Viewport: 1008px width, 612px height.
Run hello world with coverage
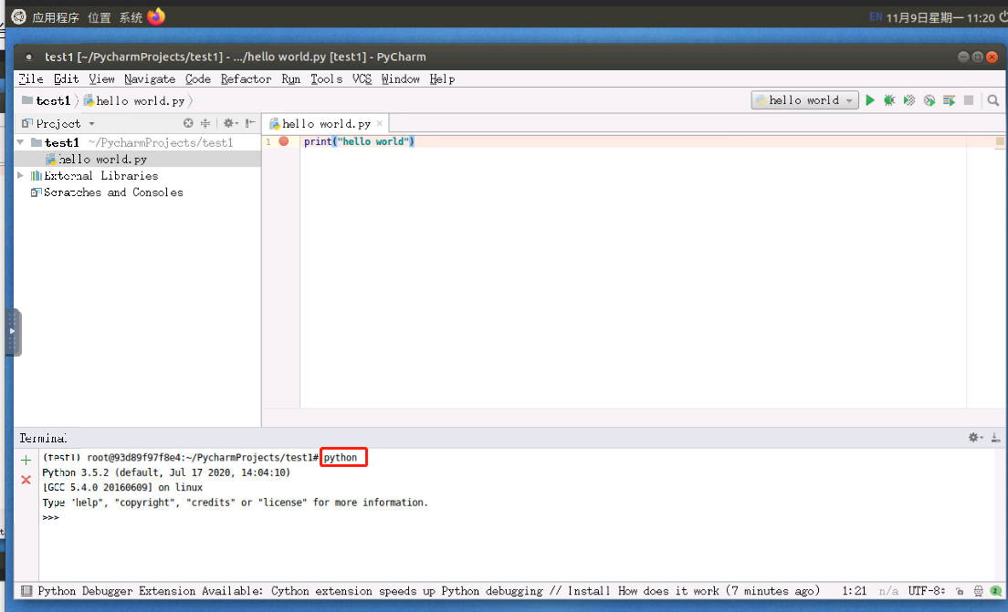(909, 100)
